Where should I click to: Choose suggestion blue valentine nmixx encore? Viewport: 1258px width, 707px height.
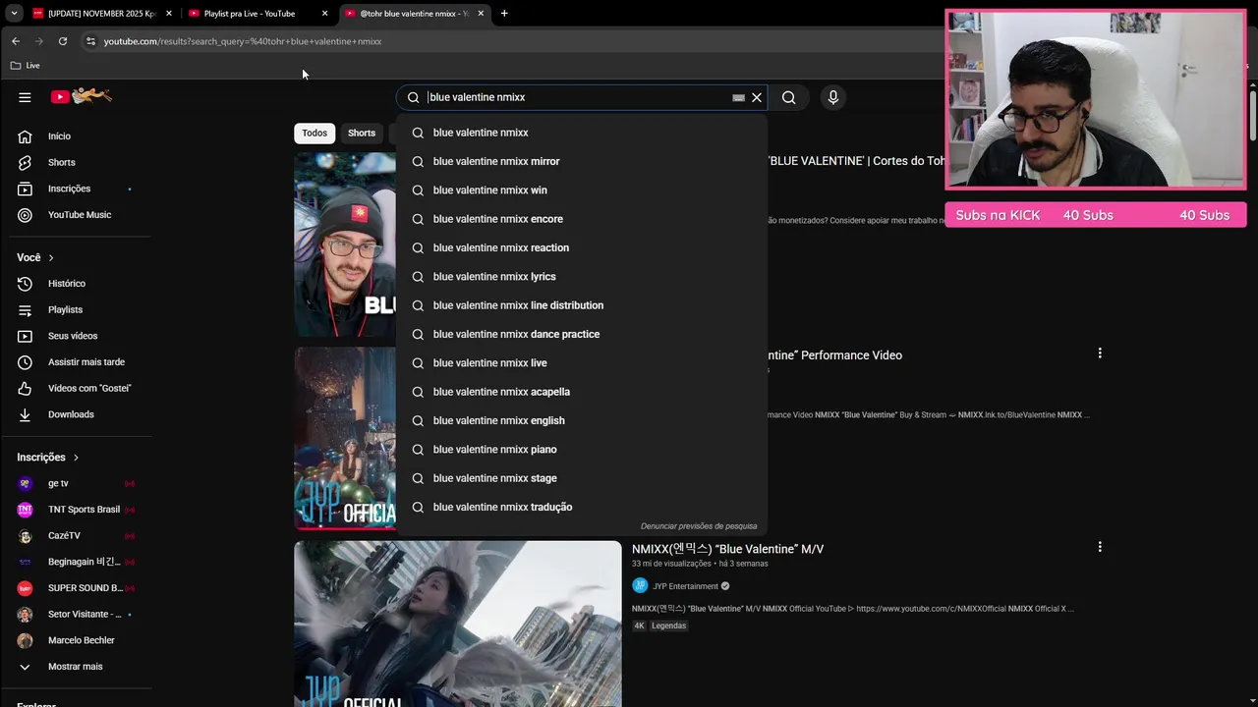pyautogui.click(x=582, y=219)
